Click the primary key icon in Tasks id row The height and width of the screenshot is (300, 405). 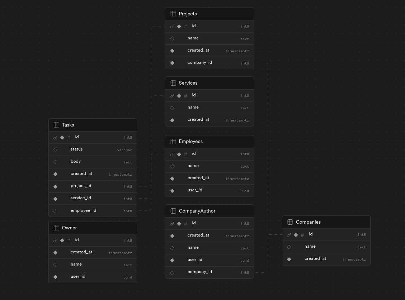tap(55, 138)
